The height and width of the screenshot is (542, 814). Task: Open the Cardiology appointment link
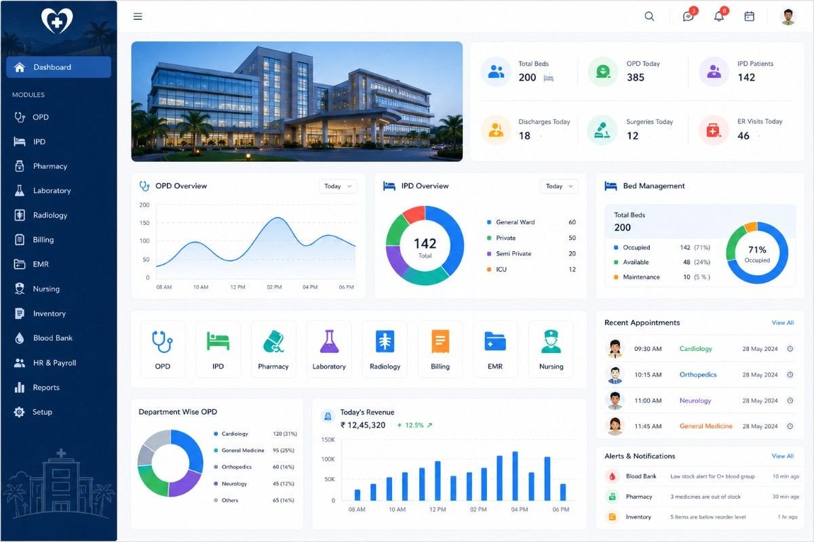click(x=696, y=349)
